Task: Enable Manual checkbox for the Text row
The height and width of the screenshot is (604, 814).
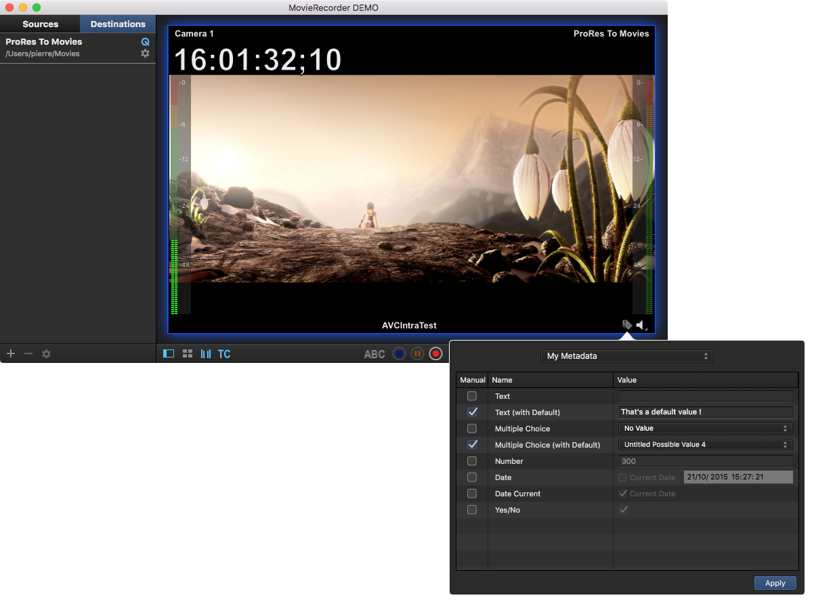Action: [472, 396]
